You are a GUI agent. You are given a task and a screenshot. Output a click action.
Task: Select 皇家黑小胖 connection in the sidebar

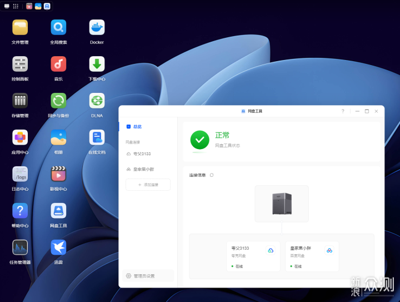point(148,169)
